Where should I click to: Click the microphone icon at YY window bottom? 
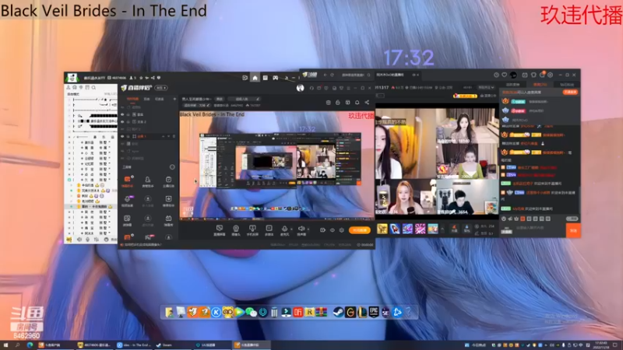click(x=87, y=240)
